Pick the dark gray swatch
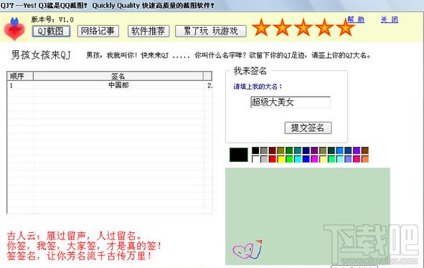The image size is (424, 268). tap(264, 150)
